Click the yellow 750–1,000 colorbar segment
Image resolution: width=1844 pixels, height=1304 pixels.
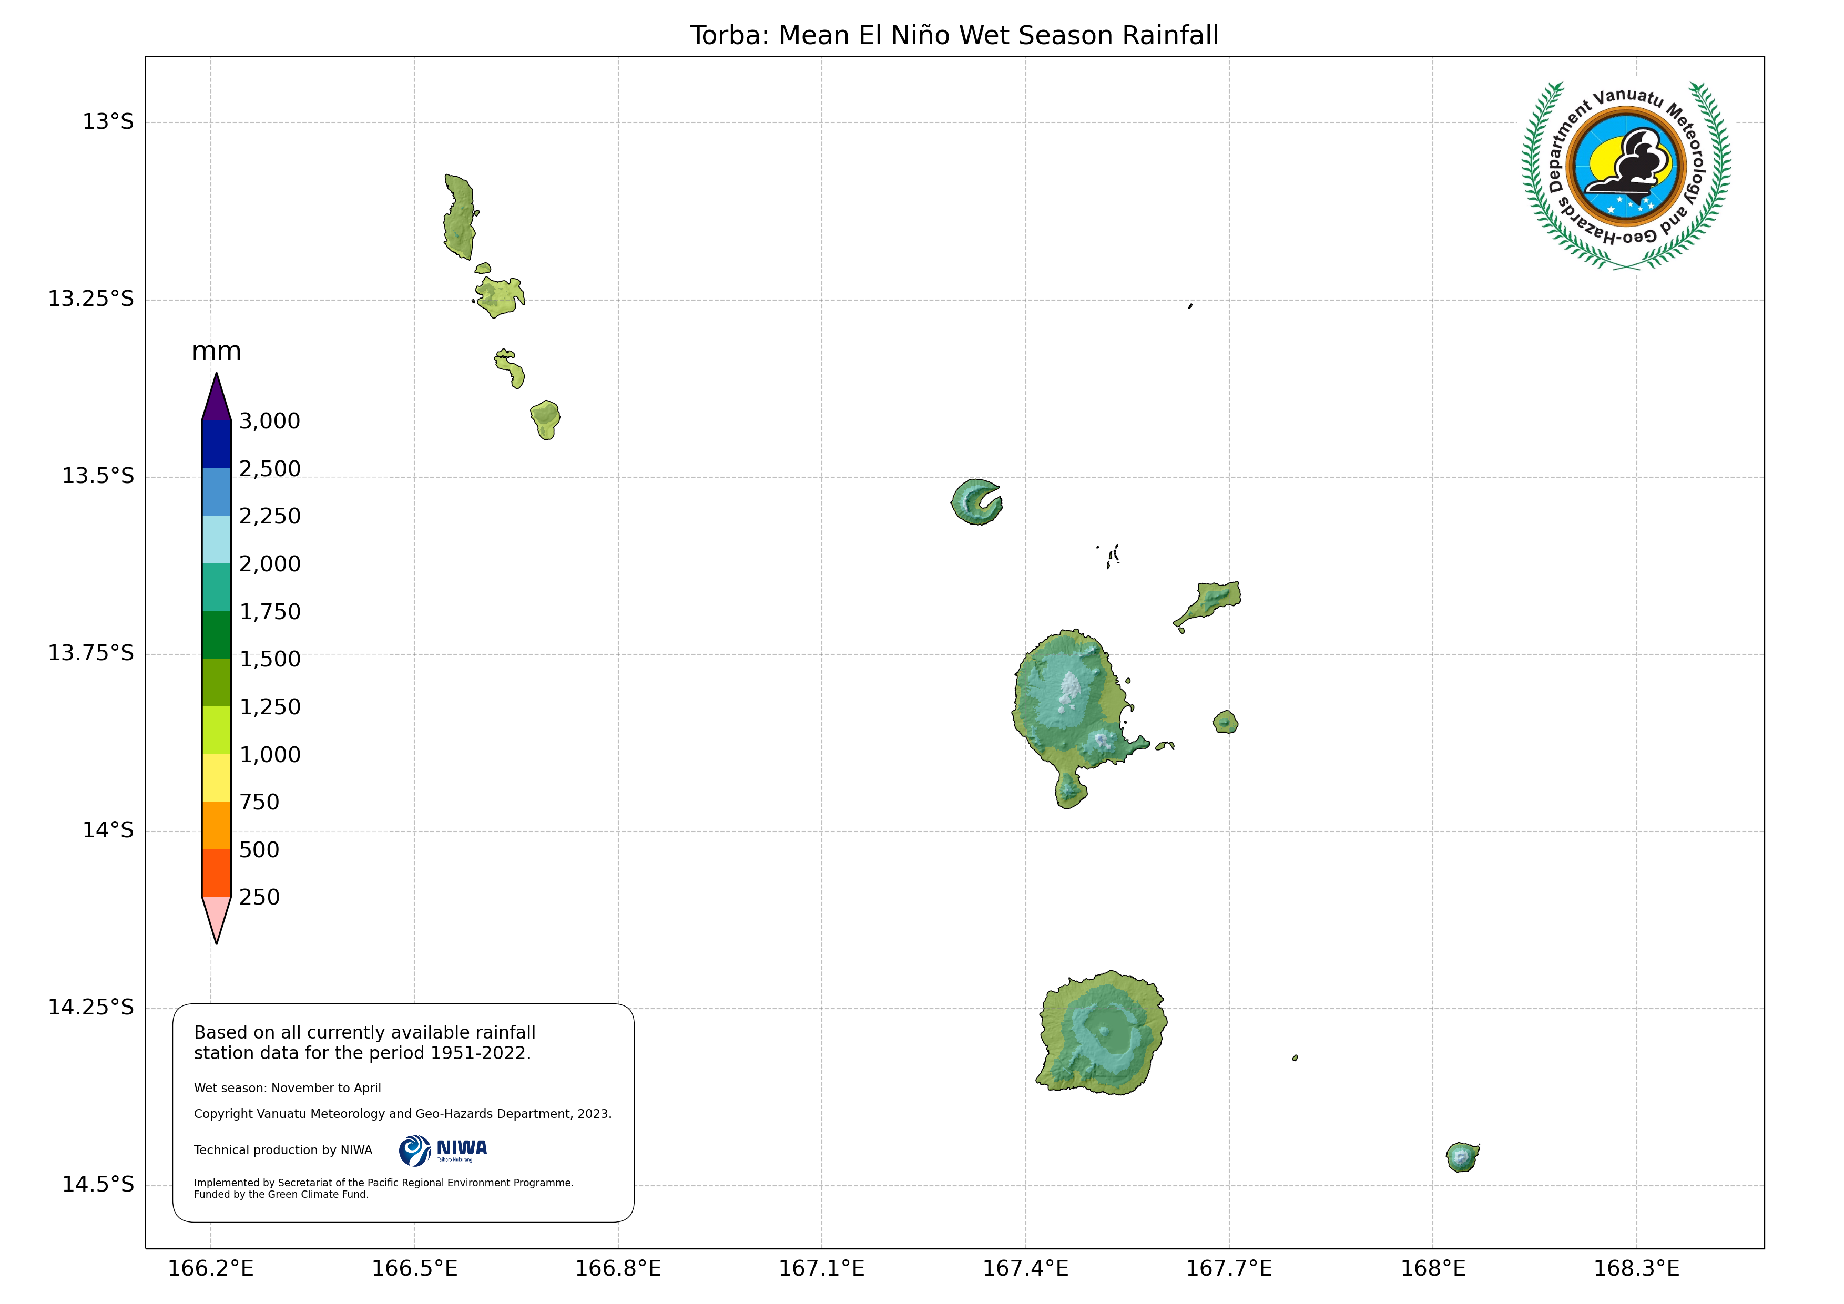216,777
